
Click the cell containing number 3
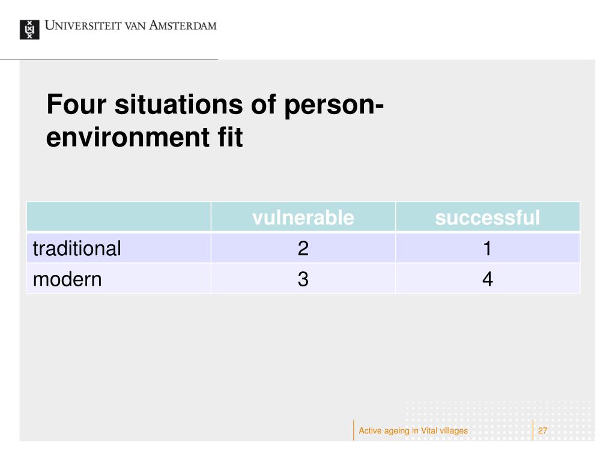(x=303, y=279)
